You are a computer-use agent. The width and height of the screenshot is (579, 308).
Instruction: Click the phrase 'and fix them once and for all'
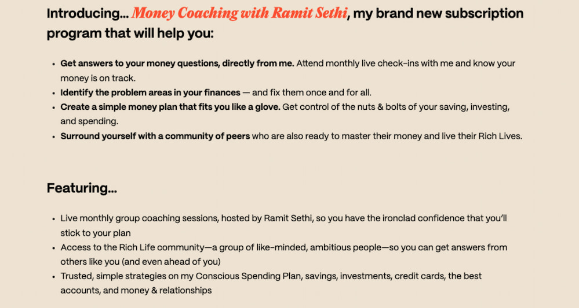pyautogui.click(x=312, y=92)
